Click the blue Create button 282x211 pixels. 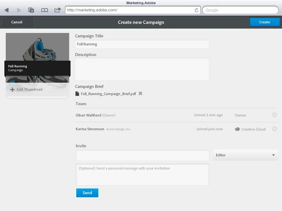pyautogui.click(x=265, y=22)
